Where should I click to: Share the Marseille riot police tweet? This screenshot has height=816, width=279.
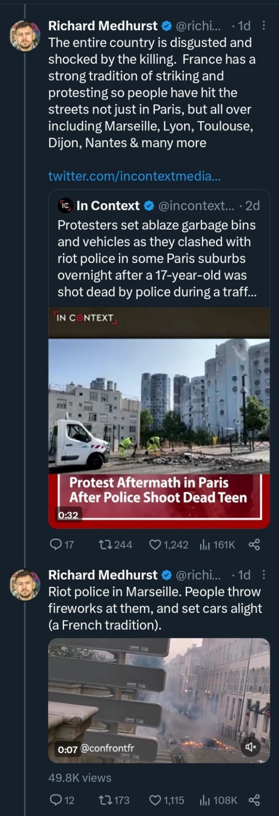pos(254,800)
